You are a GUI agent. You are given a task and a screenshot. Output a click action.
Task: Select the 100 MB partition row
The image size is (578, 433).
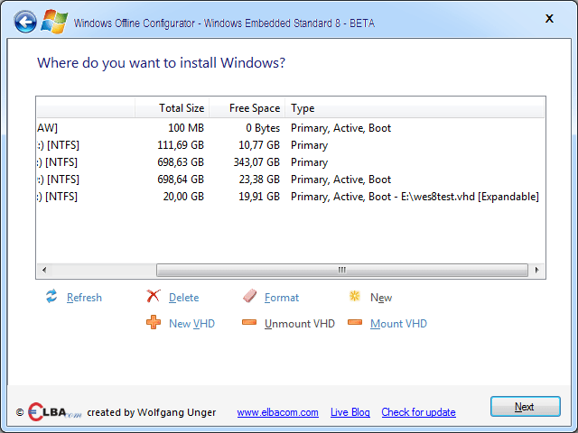tap(291, 128)
